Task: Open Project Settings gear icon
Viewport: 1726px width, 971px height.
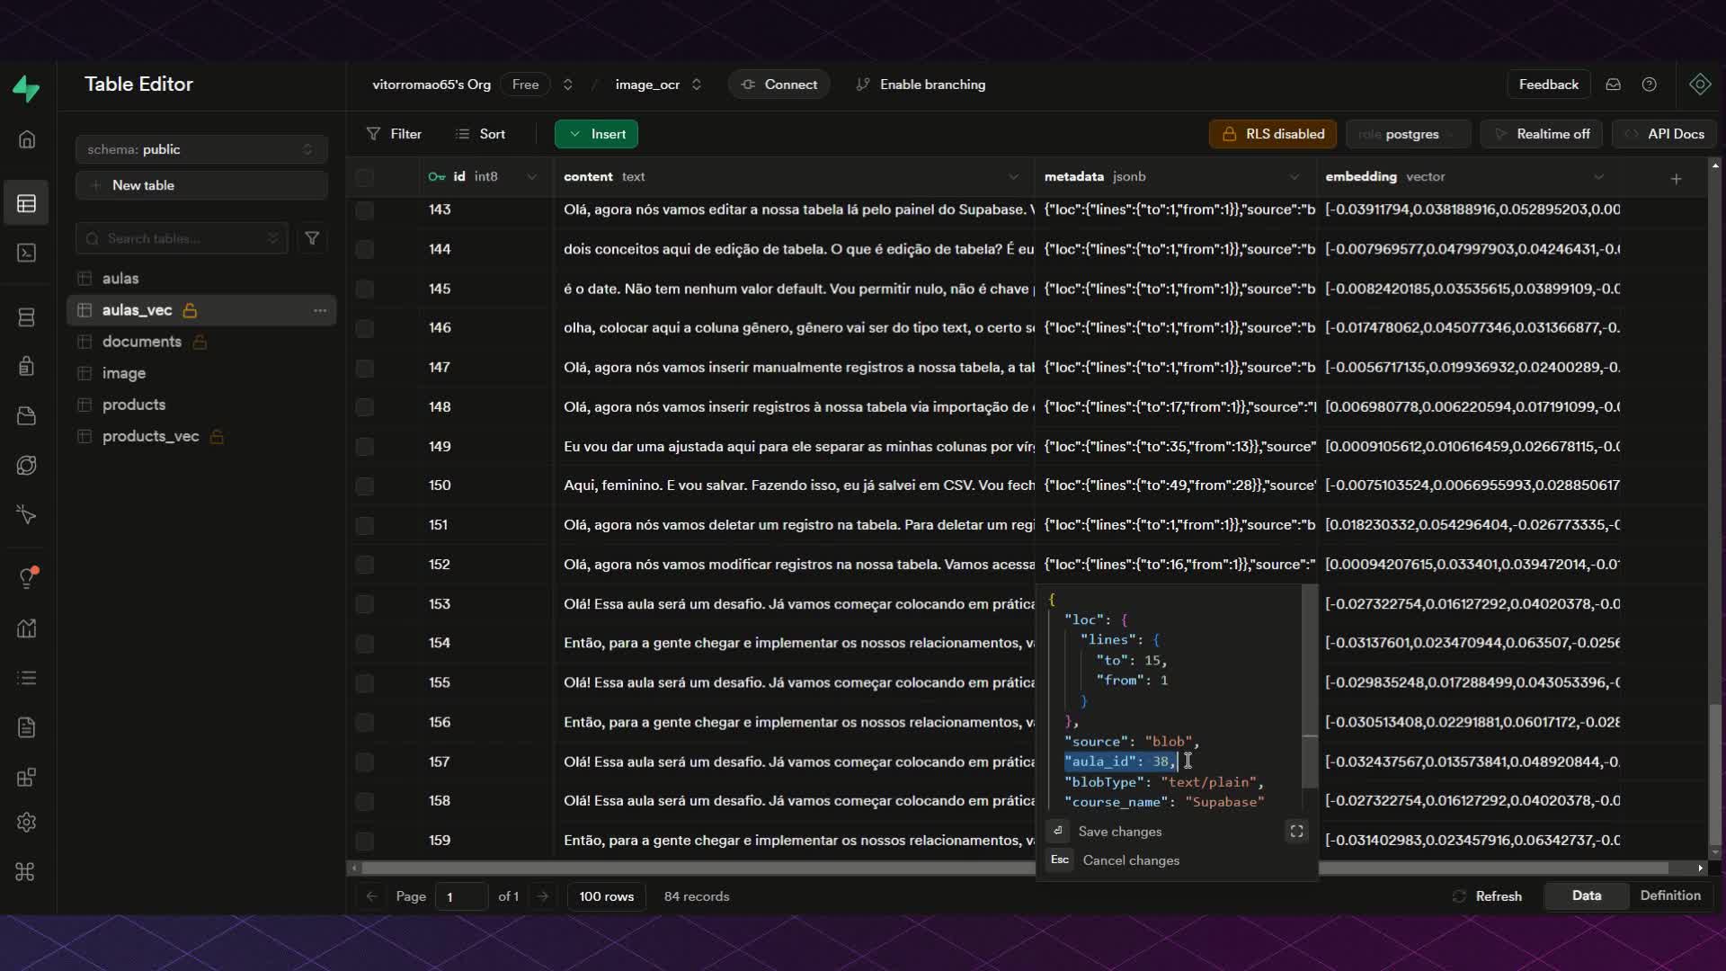Action: [26, 822]
